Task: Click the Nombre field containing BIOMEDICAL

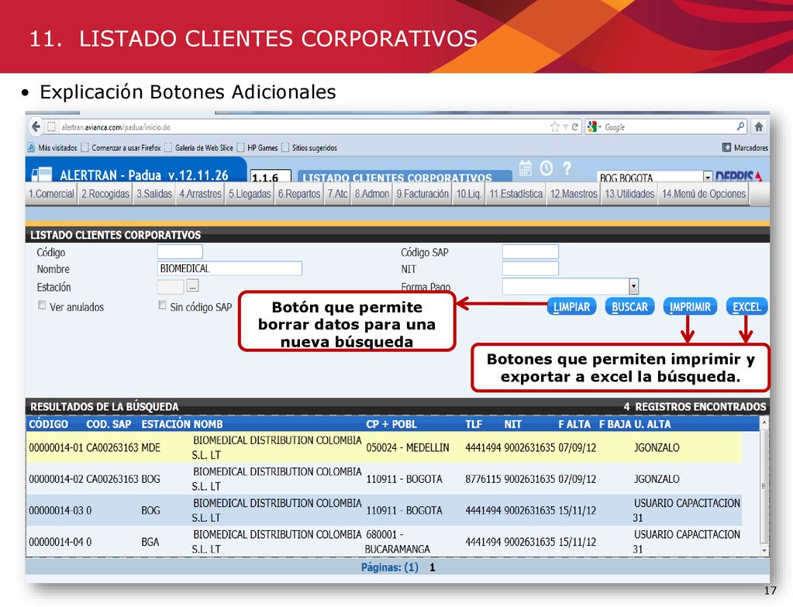Action: point(229,268)
